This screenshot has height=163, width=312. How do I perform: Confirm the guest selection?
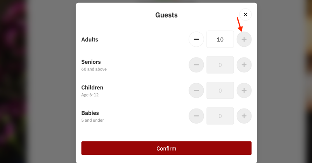tap(166, 148)
